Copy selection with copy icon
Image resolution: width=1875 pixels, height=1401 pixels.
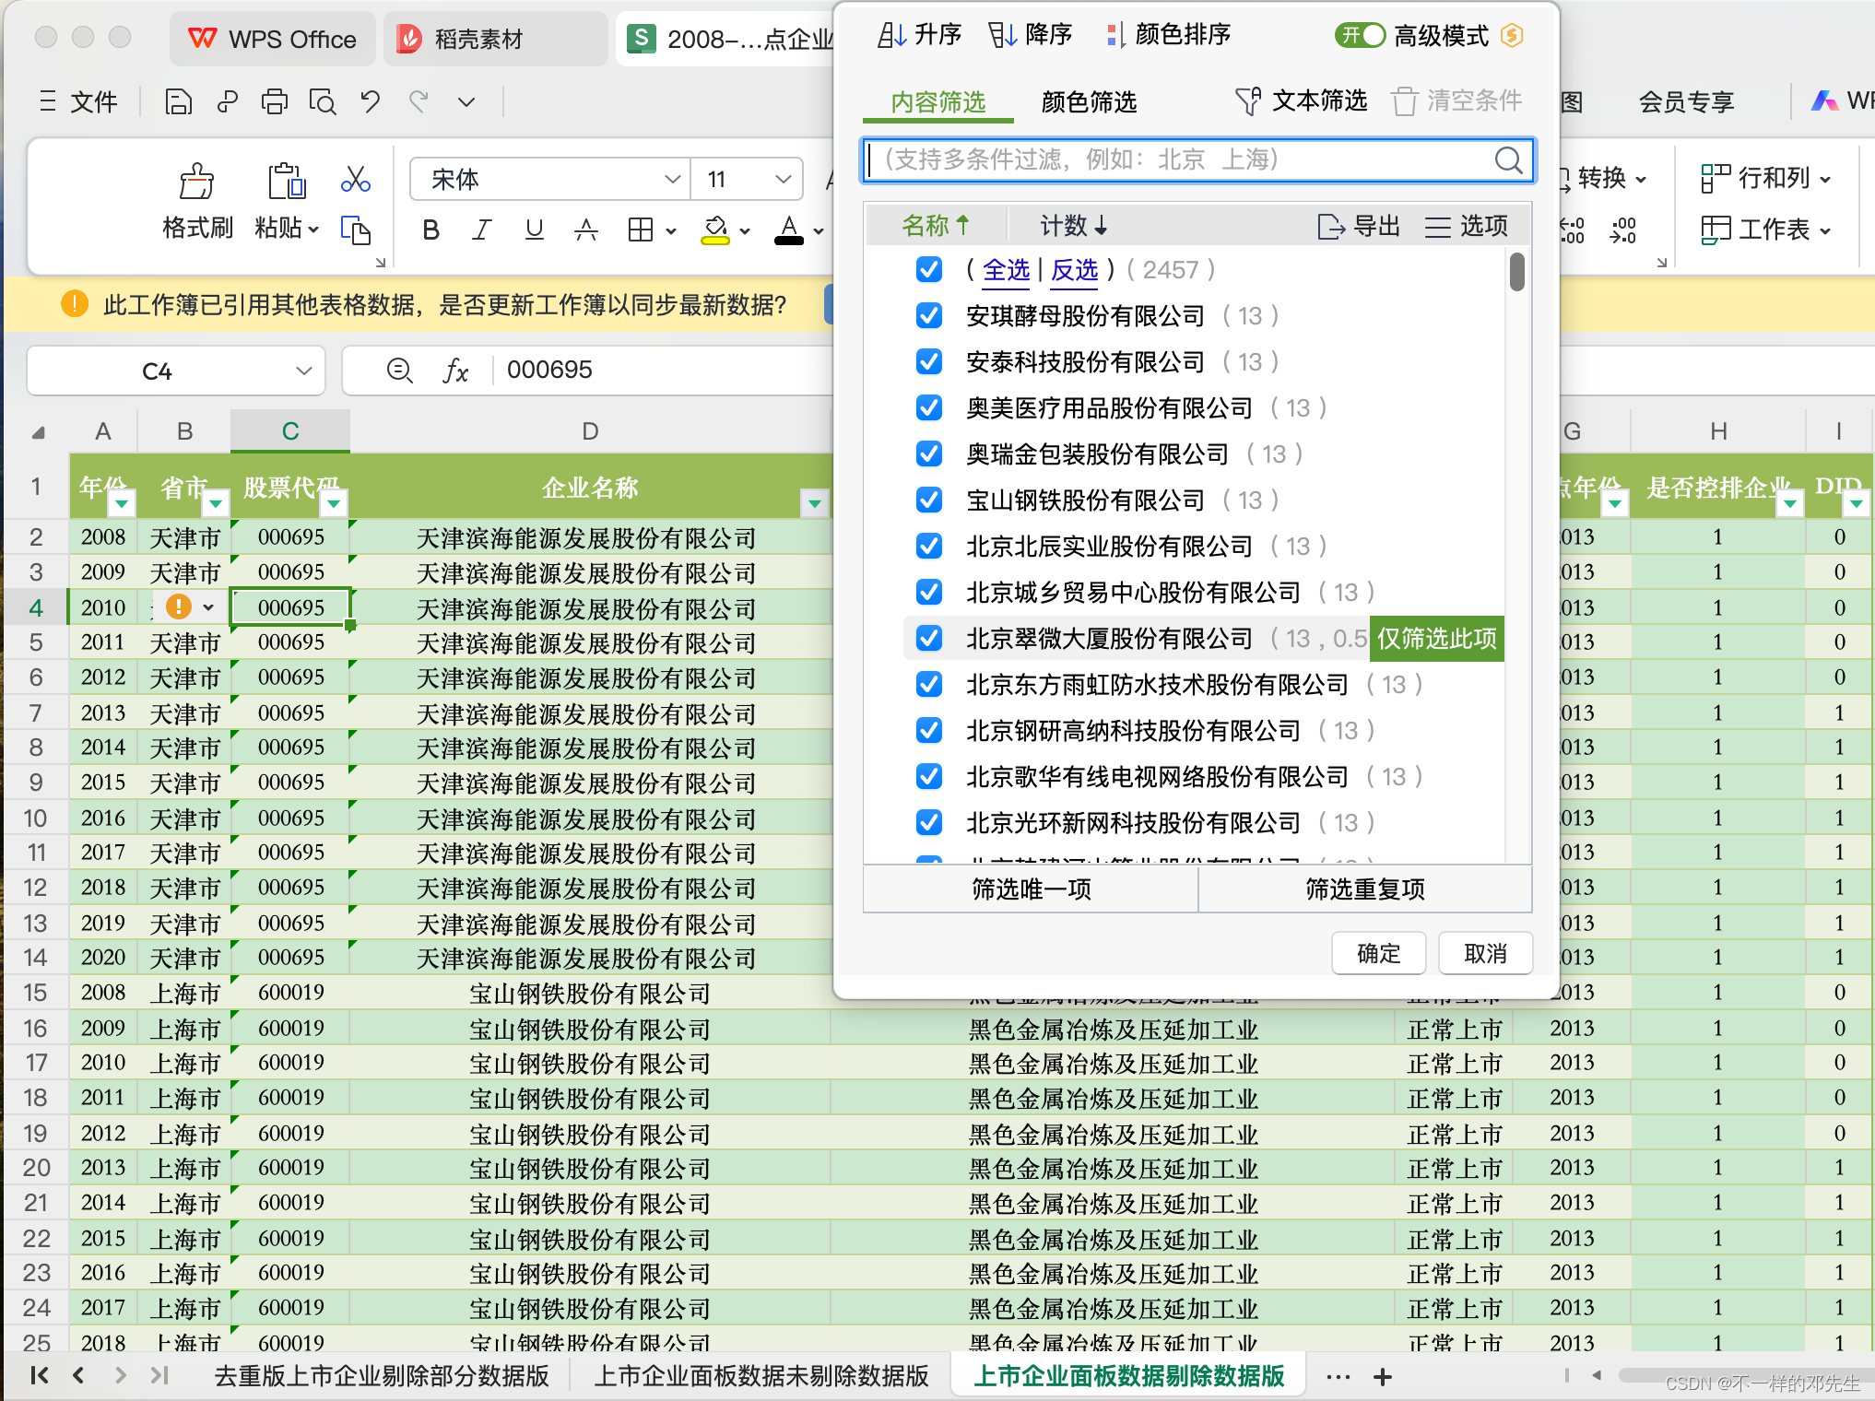[x=355, y=230]
